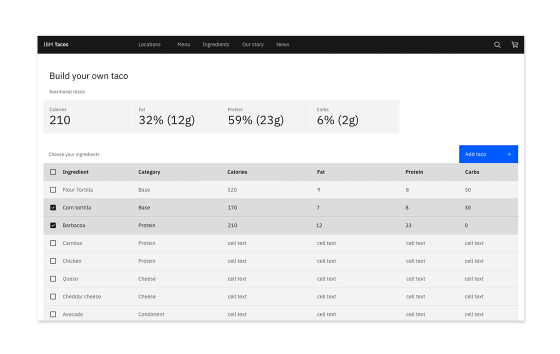Open the search field

coord(497,44)
